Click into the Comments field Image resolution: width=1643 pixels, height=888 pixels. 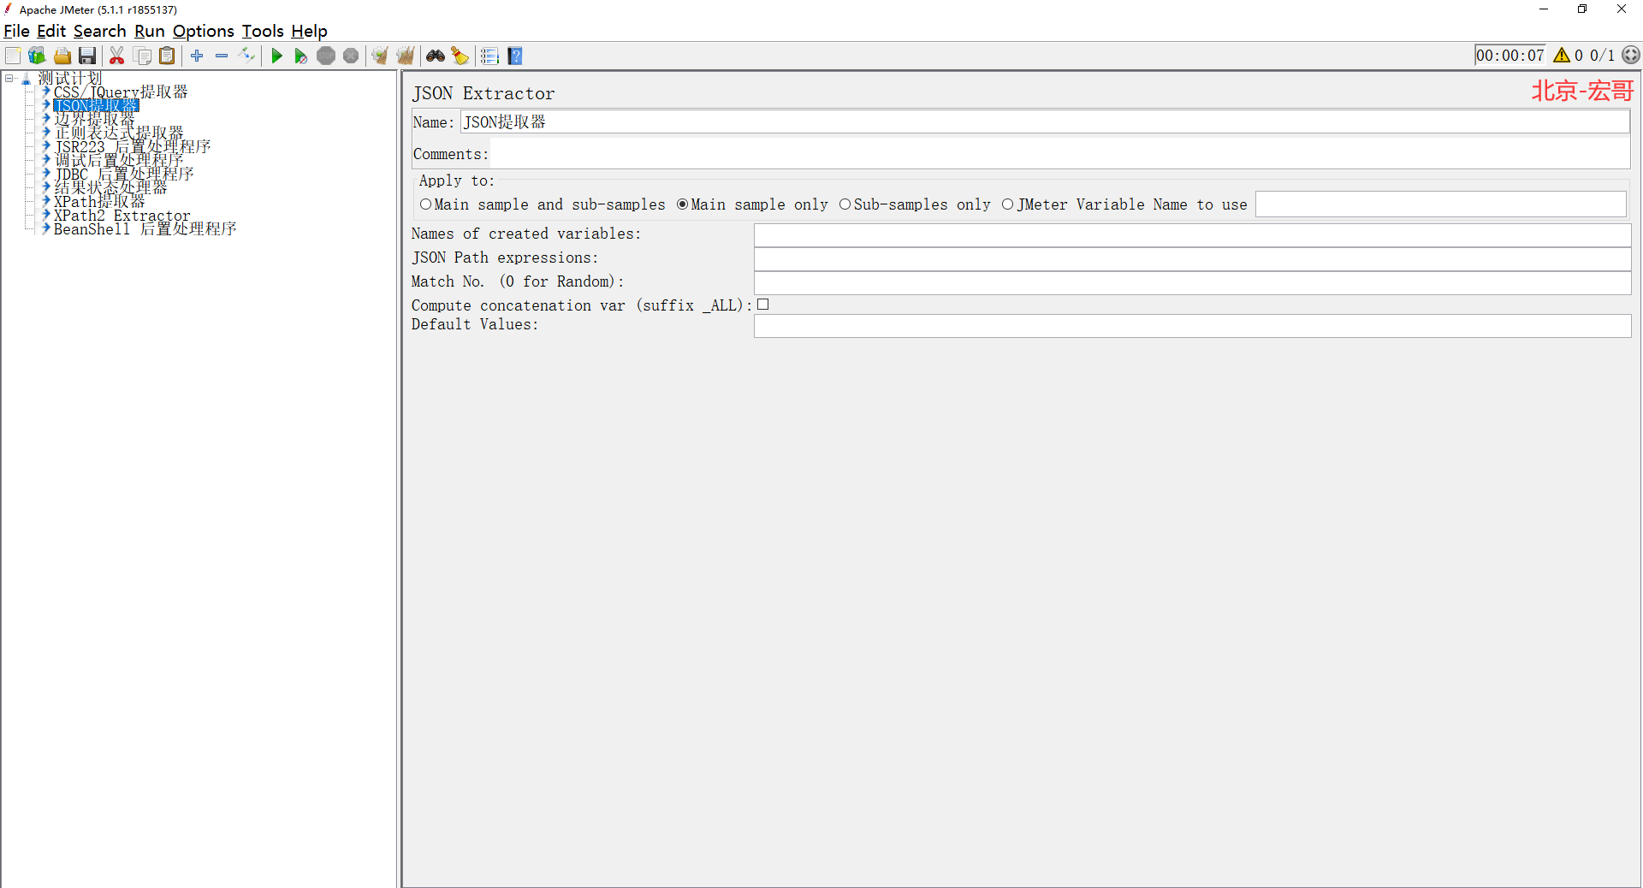1059,154
